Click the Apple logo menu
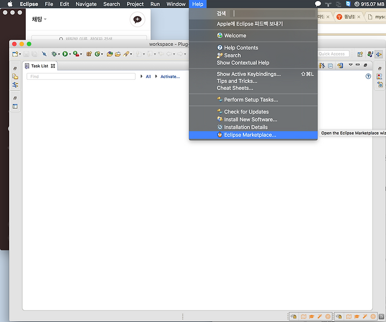 [10, 4]
